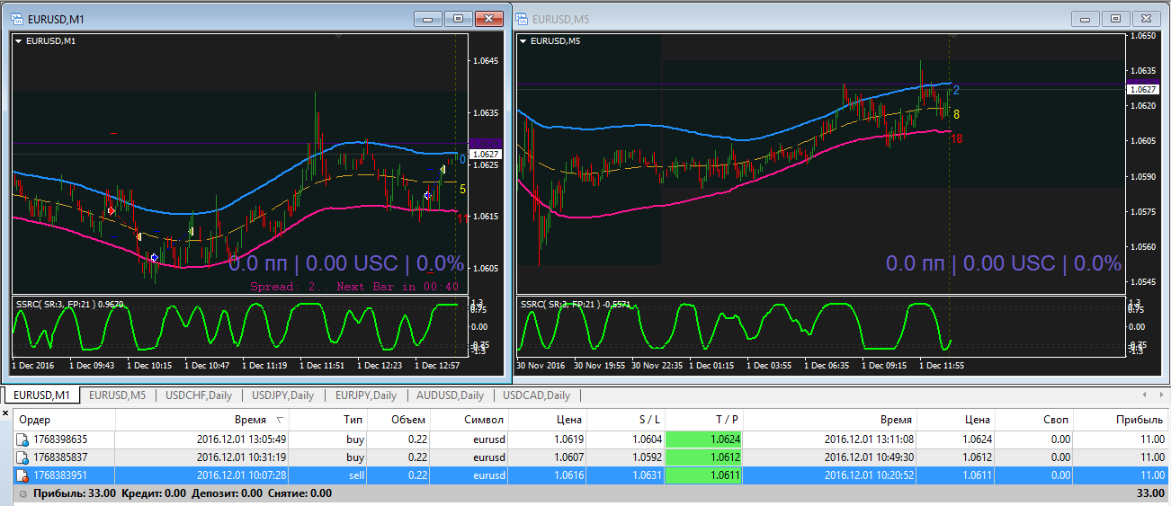Expand the EURUSD,M1 chart label triangle
Screen dimensions: 1171x506
pyautogui.click(x=19, y=40)
